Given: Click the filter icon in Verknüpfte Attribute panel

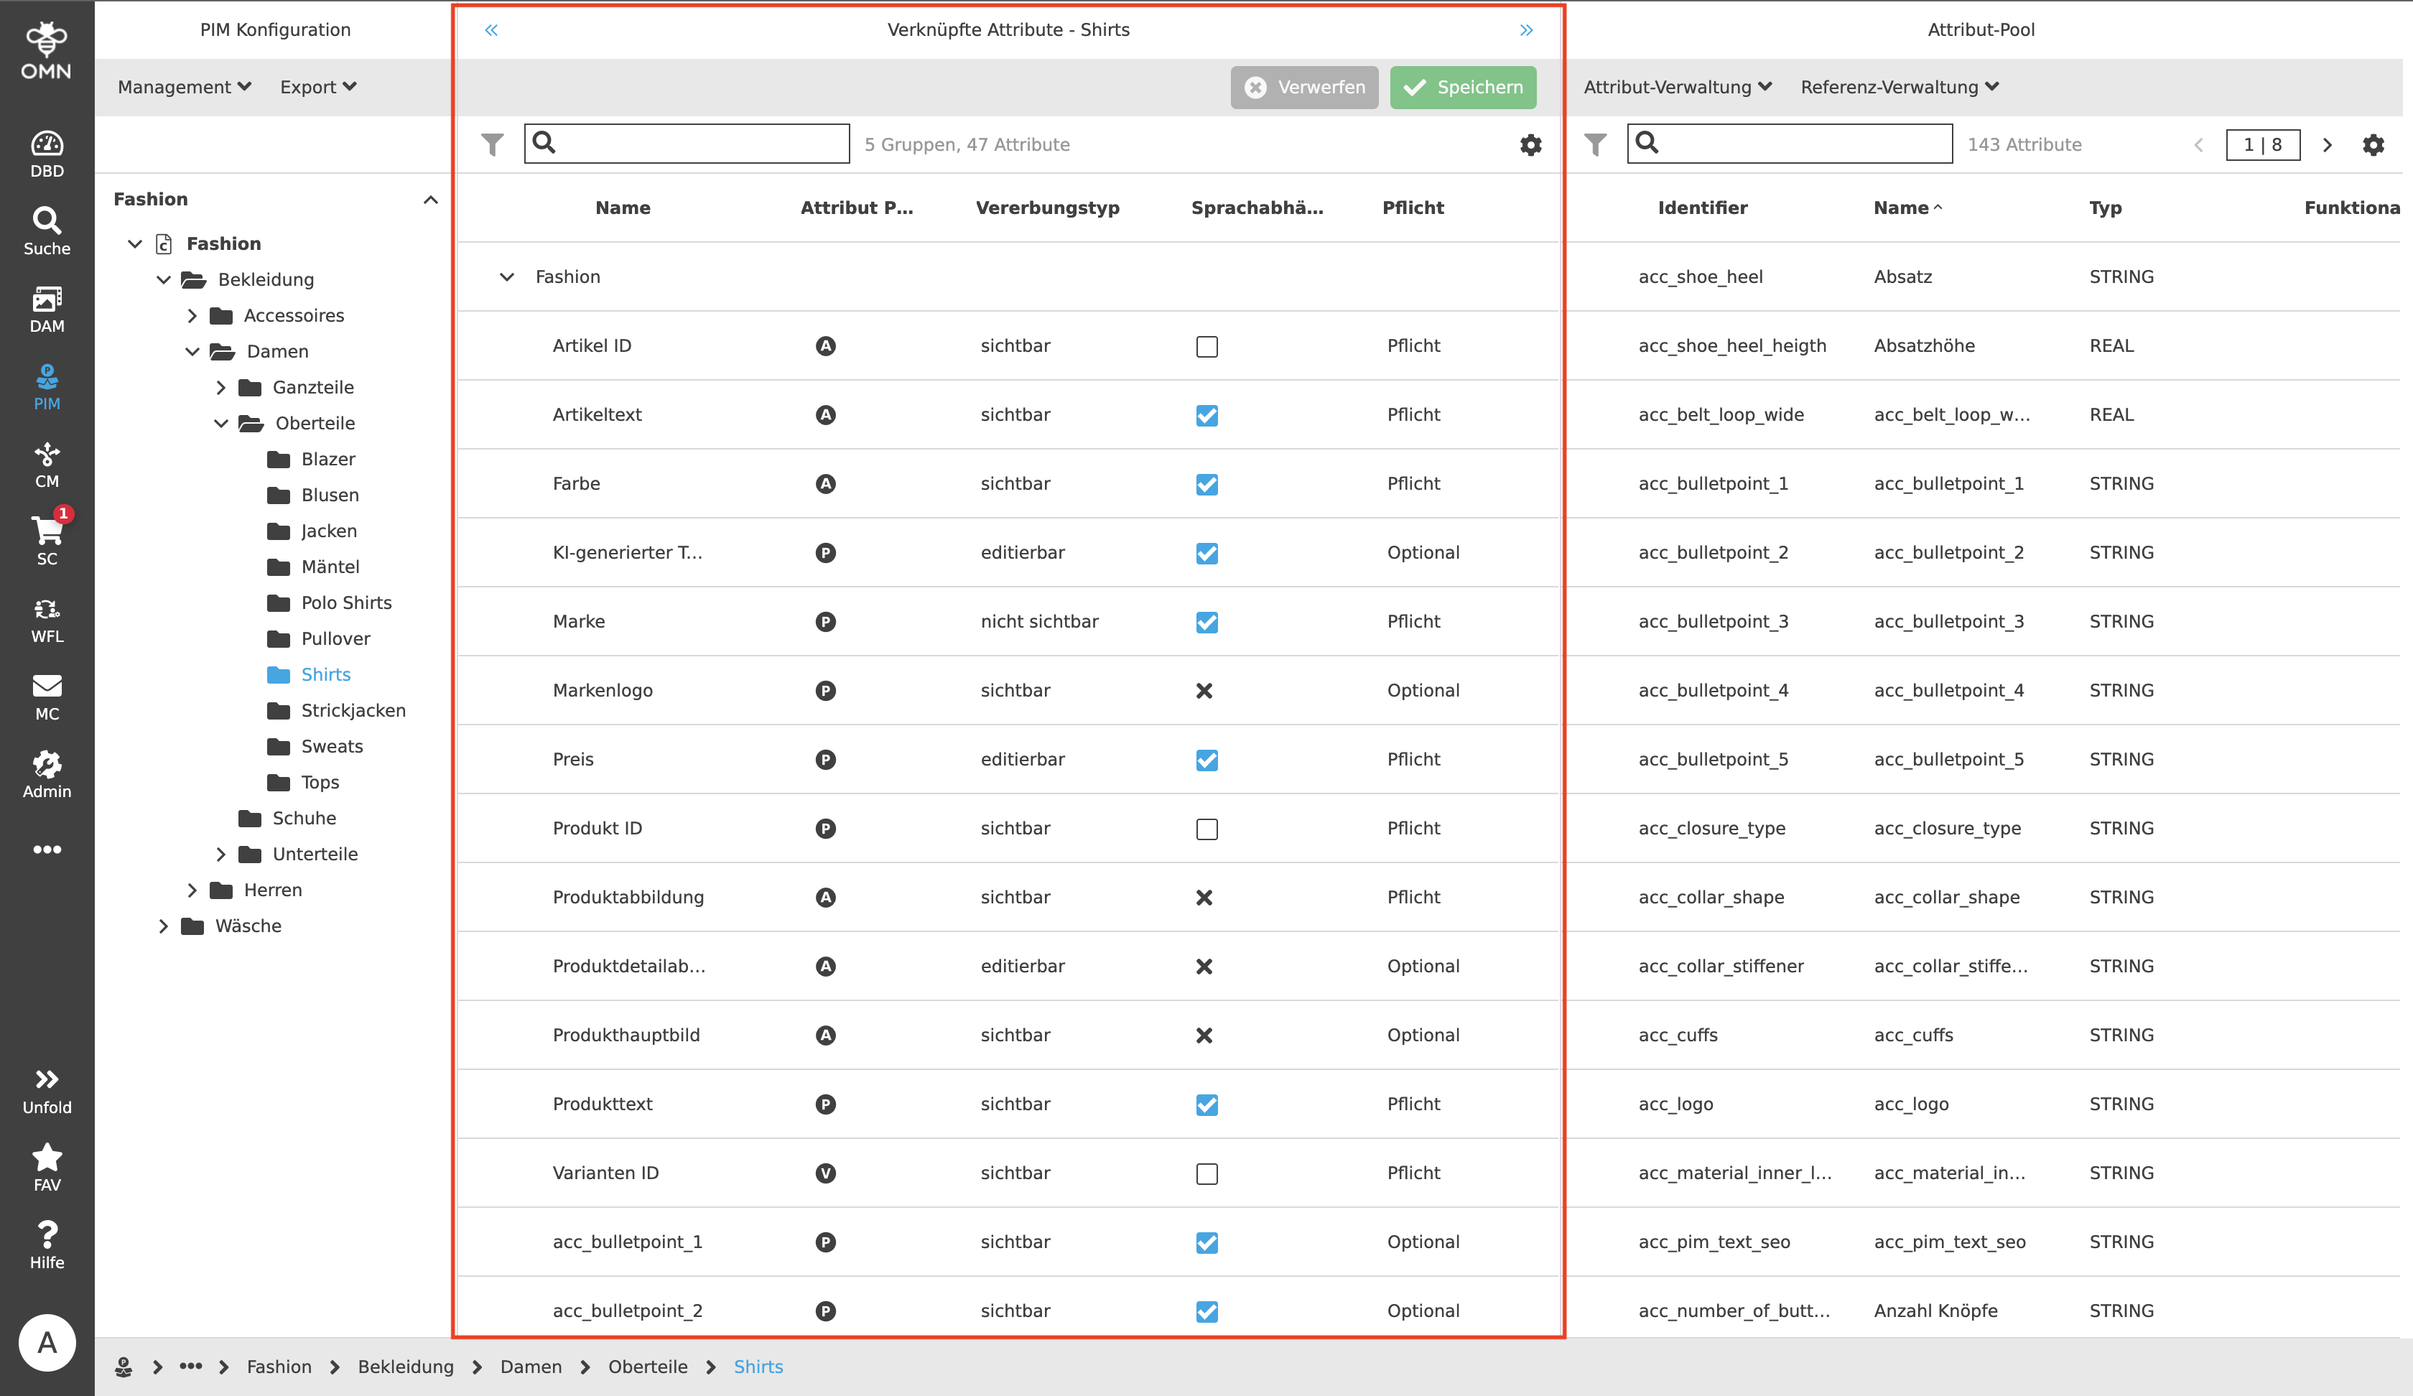Looking at the screenshot, I should point(492,144).
